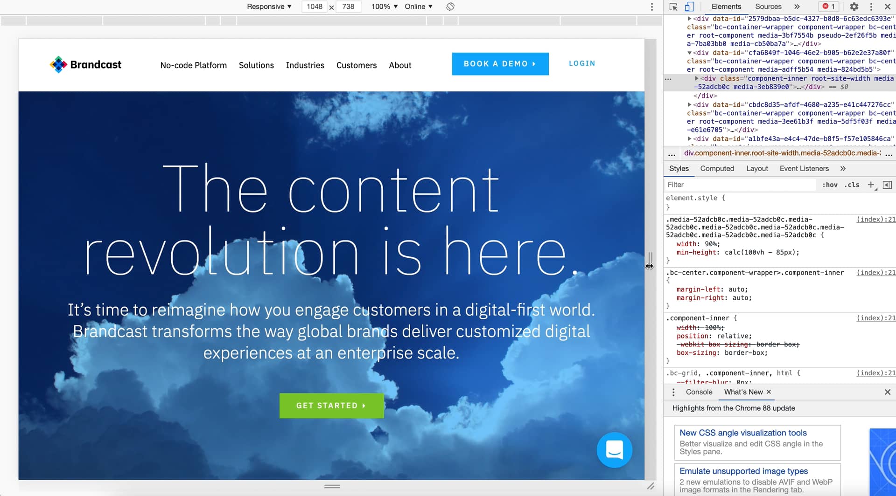This screenshot has height=496, width=896.
Task: Close the DevTools panel
Action: 888,7
